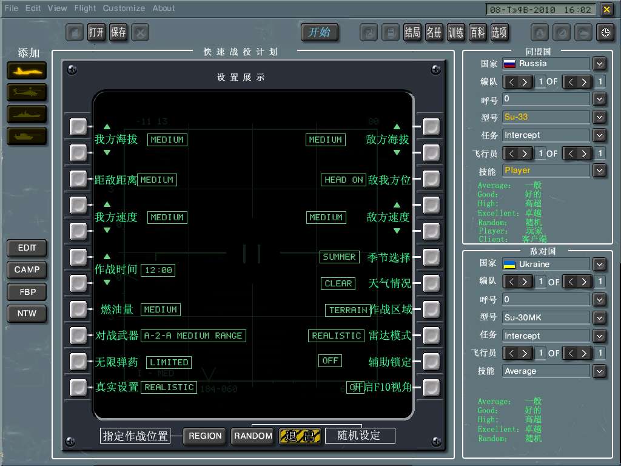Select the airplane add-unit icon
Screen dimensions: 621x466
coord(27,70)
